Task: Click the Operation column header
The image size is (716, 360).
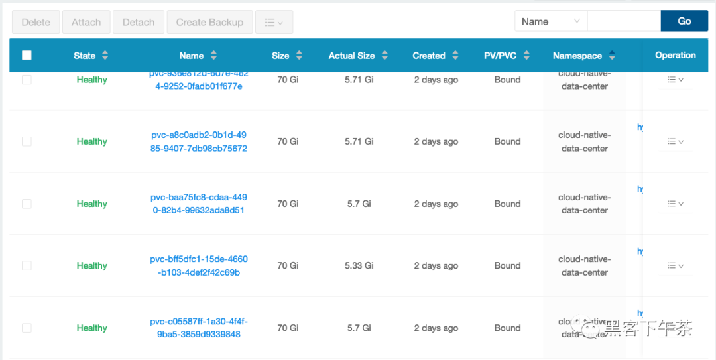Action: [x=676, y=55]
